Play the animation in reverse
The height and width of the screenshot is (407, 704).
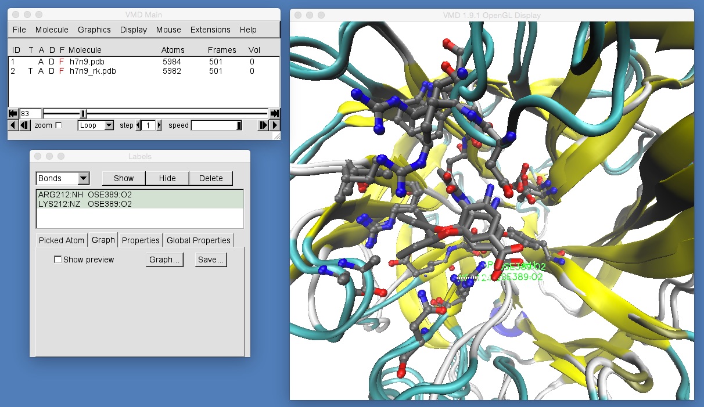coord(13,125)
